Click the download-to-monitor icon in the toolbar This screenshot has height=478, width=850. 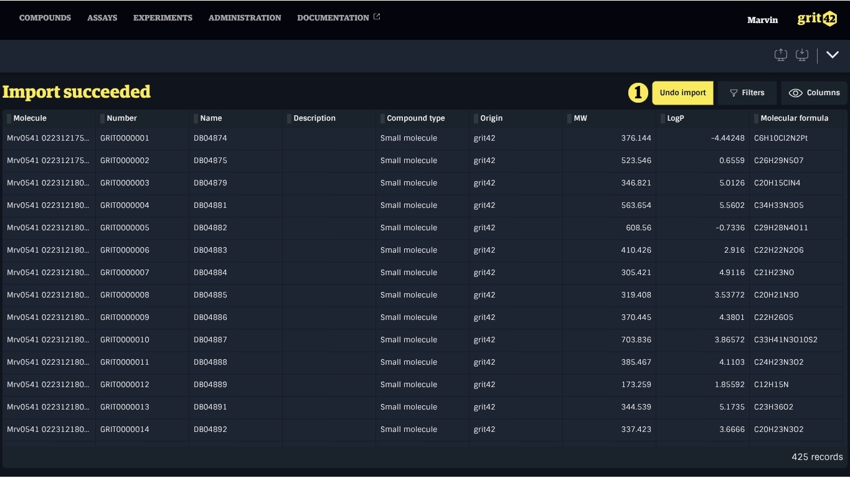coord(802,55)
